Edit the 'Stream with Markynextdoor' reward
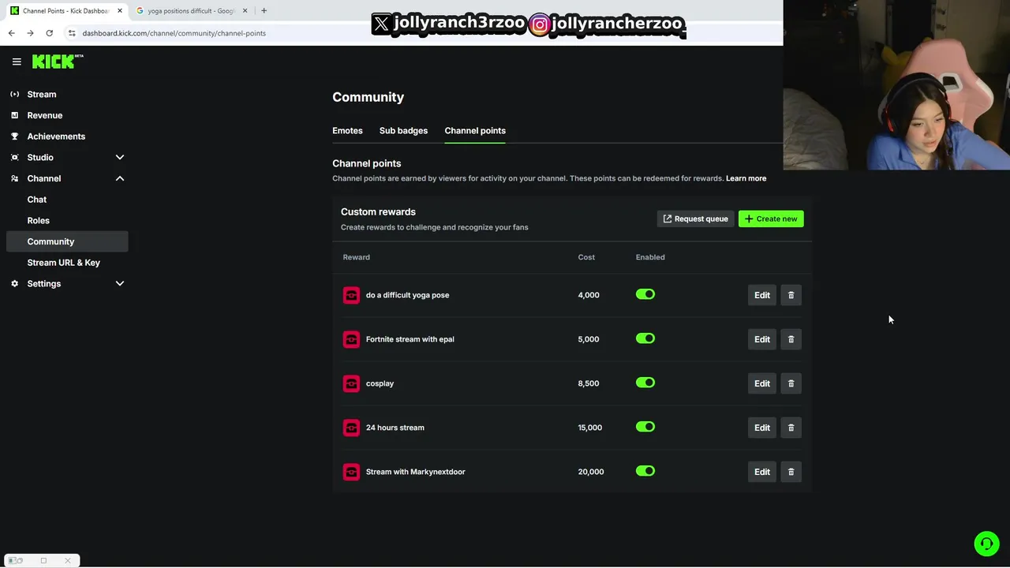 click(762, 472)
